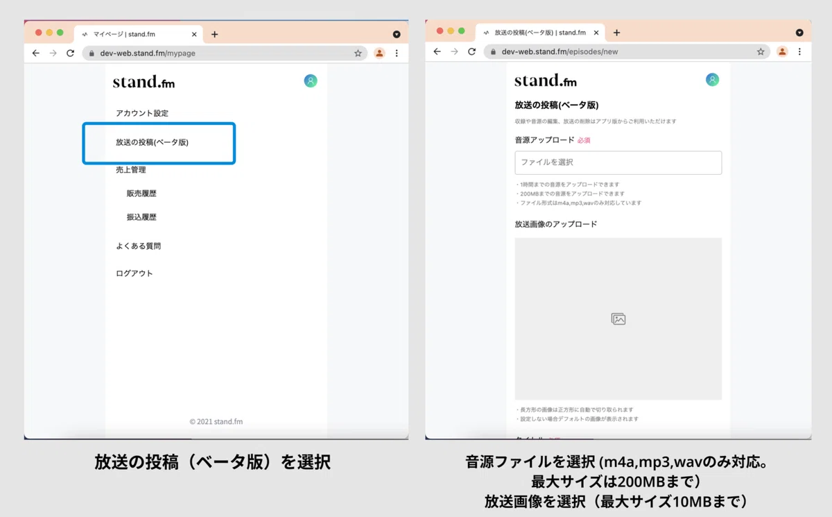
Task: Click © 2021 stand.fm footer text
Action: [x=216, y=421]
